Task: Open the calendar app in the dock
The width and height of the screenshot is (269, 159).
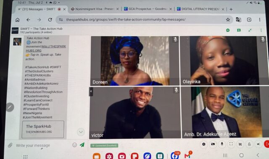Action: (160, 156)
